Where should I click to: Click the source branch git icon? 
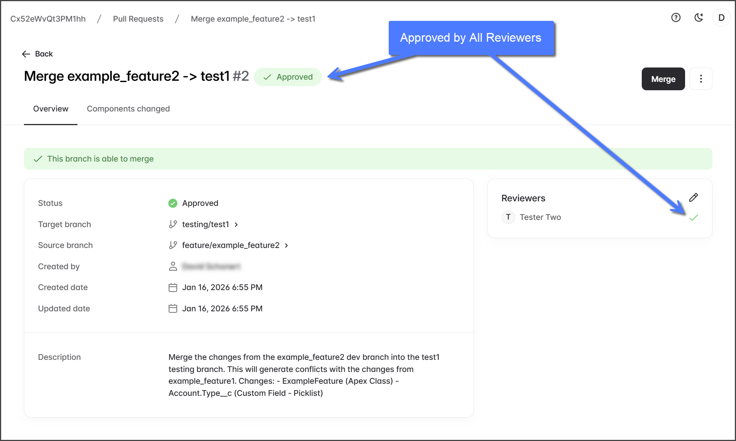(x=173, y=245)
